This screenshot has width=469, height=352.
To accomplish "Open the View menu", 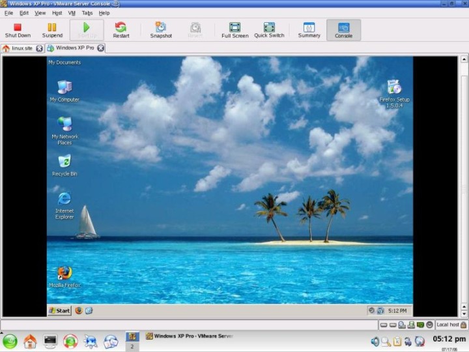I will coord(40,13).
